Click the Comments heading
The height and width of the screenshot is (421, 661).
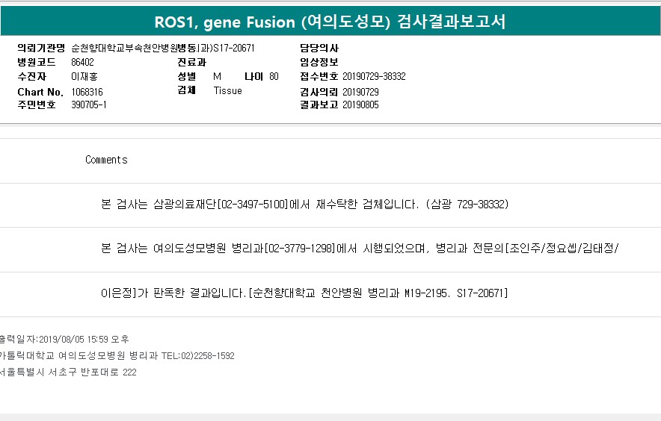pyautogui.click(x=106, y=160)
